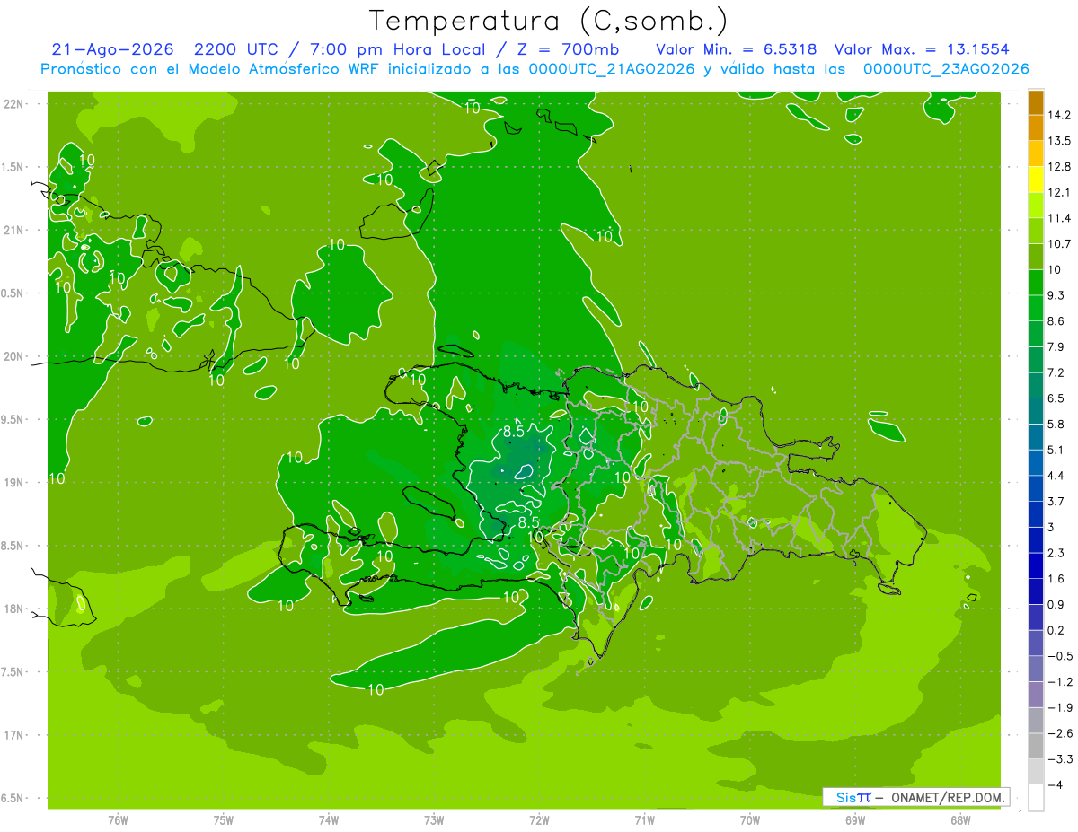The image size is (1078, 832).
Task: Click the colorbar value '5.1'
Action: [1056, 450]
